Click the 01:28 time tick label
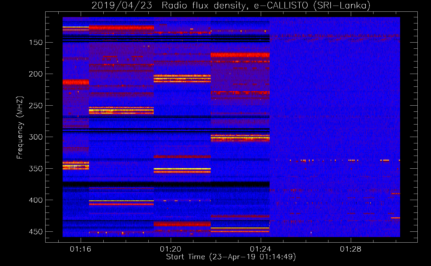 [x=351, y=249]
